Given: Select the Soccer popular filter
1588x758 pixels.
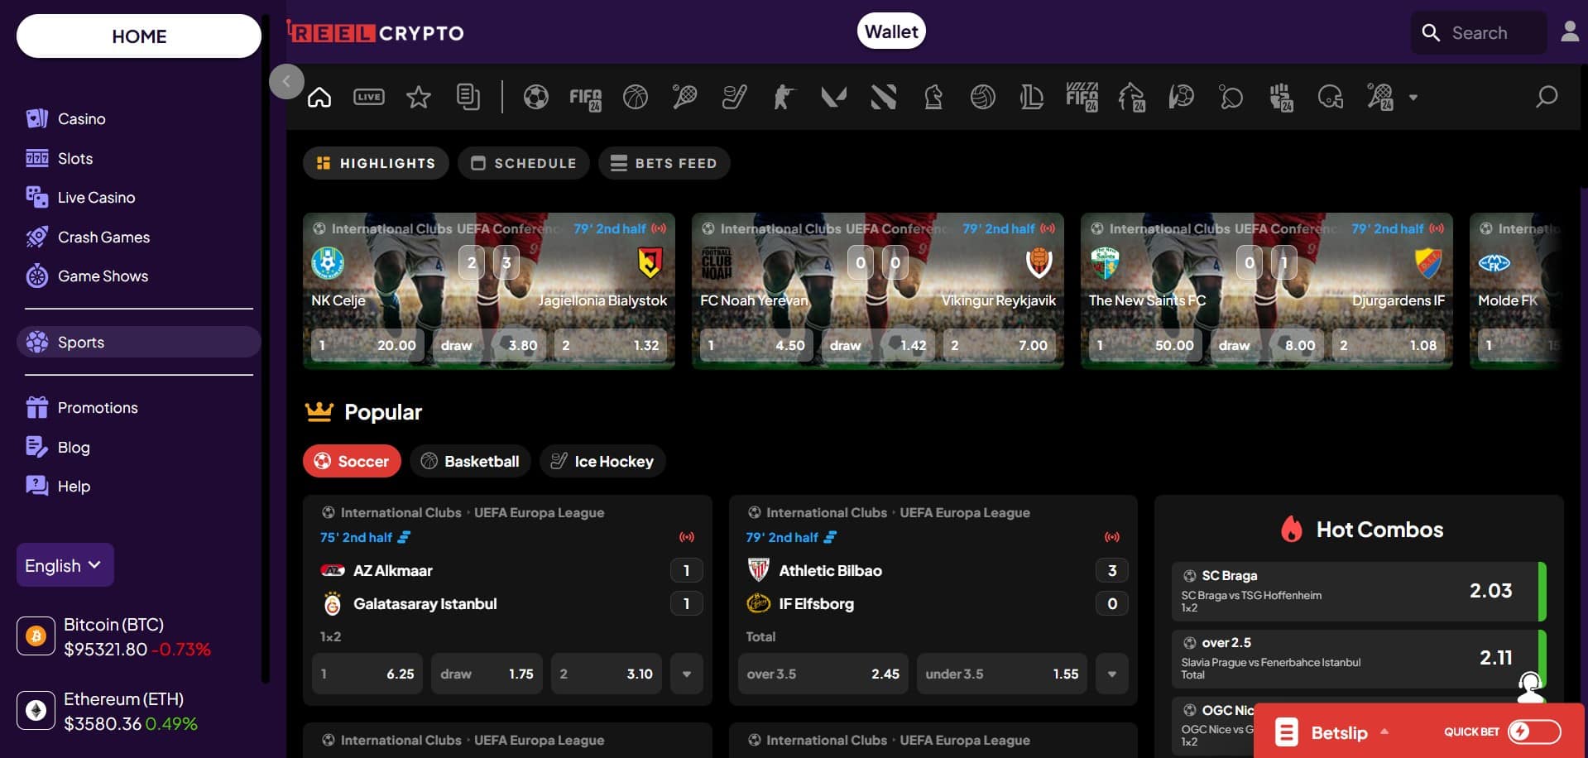Looking at the screenshot, I should pyautogui.click(x=352, y=461).
